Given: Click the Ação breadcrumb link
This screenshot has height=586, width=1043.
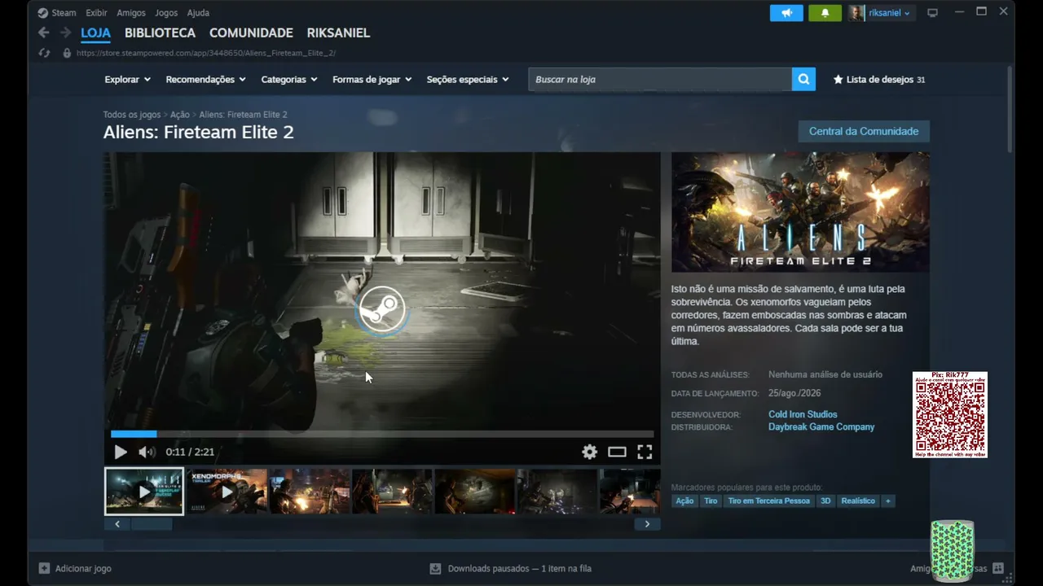Looking at the screenshot, I should pos(180,115).
